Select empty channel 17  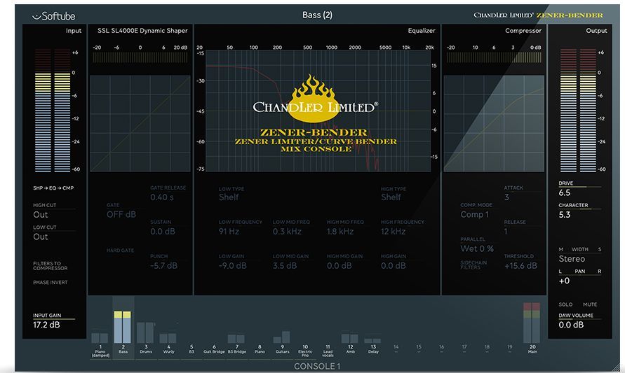(x=464, y=349)
